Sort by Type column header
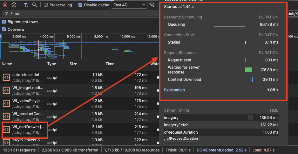Screen dimensions: 298x154 point(57,64)
